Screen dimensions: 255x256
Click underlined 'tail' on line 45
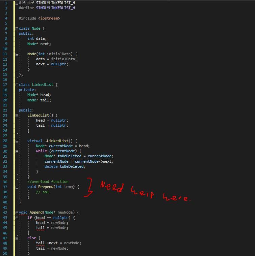click(40, 228)
